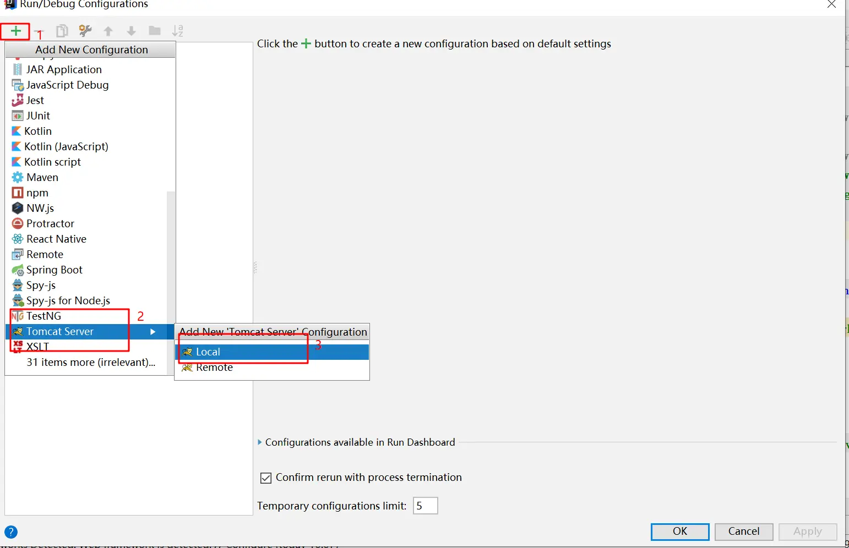This screenshot has width=849, height=548.
Task: Click the Jest icon in list
Action: pyautogui.click(x=18, y=100)
